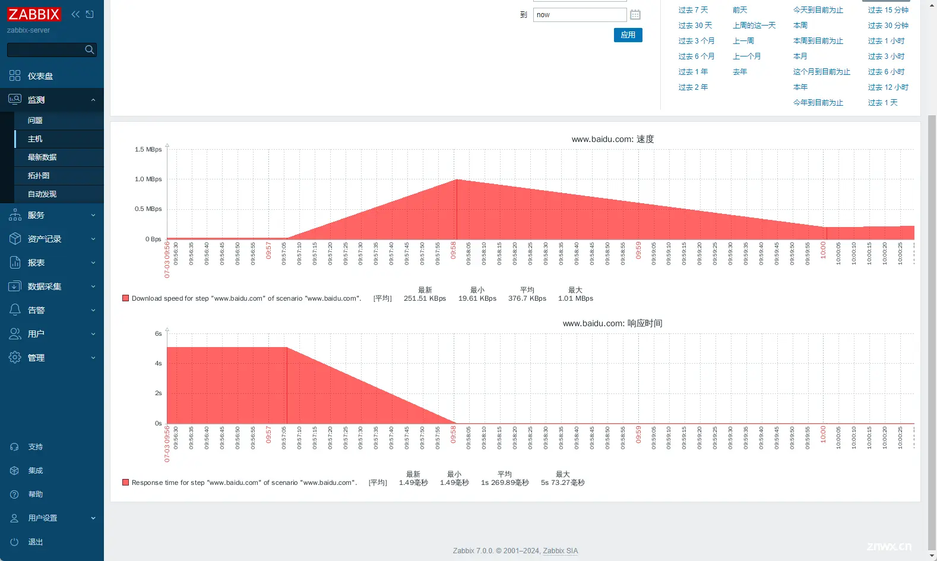The width and height of the screenshot is (937, 561).
Task: Select 过去 6 个月 time range
Action: pyautogui.click(x=697, y=56)
